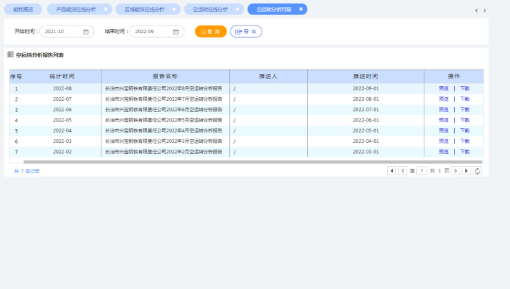The height and width of the screenshot is (289, 510).
Task: Go to previous page arrow in pagination
Action: (402, 170)
